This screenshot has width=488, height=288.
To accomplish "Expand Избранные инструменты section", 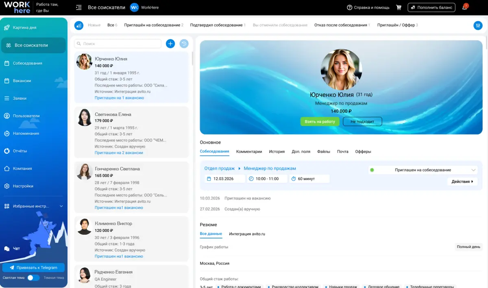I will [x=34, y=206].
